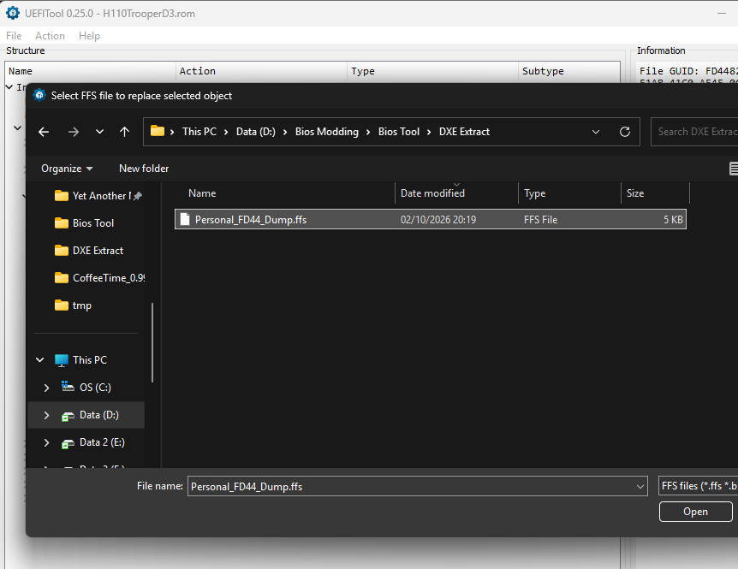This screenshot has height=569, width=738.
Task: Open the Yet Another folder in quick access
Action: click(98, 196)
